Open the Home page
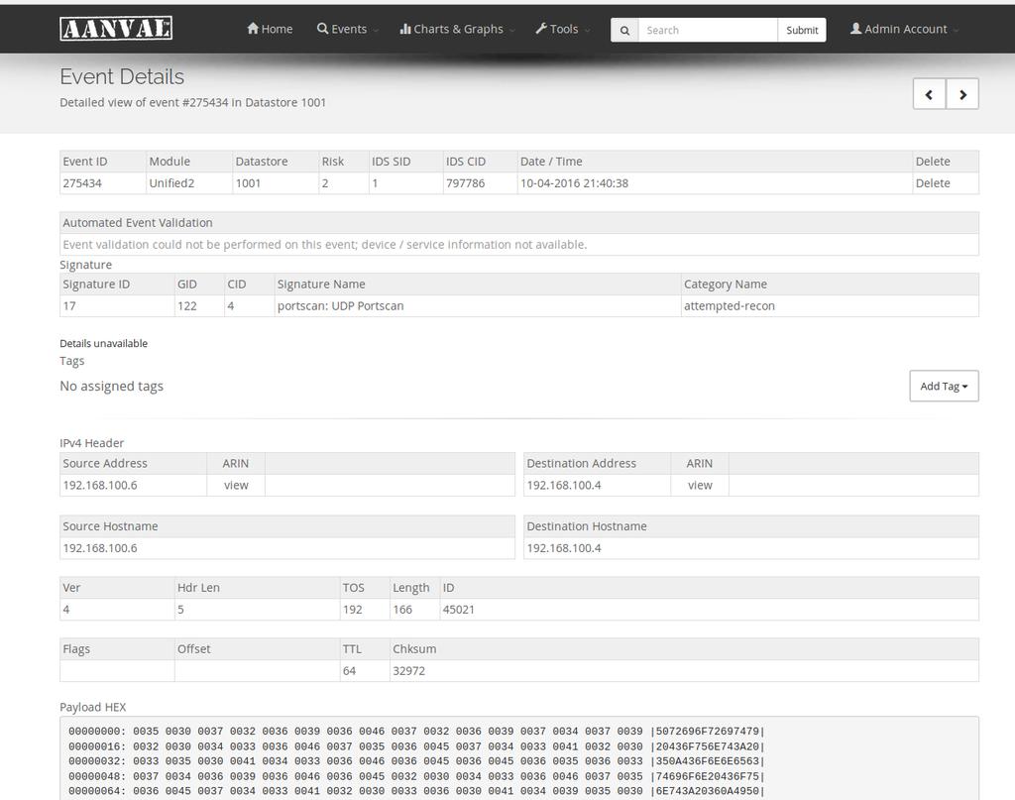The height and width of the screenshot is (800, 1015). coord(270,29)
